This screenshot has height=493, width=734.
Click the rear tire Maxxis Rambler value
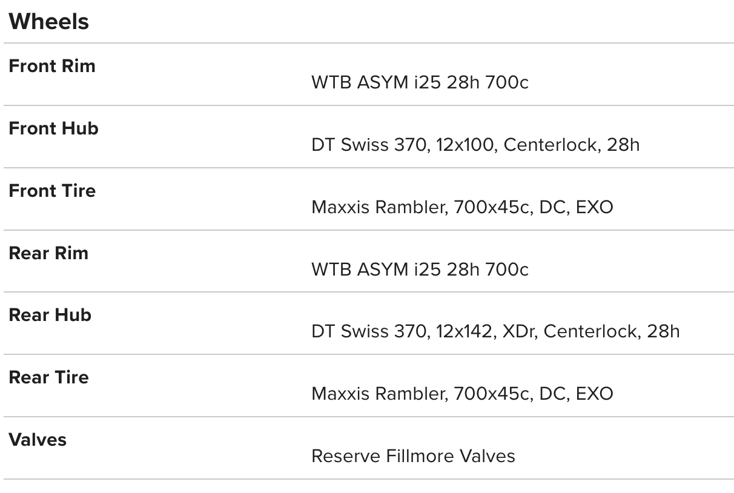point(462,394)
